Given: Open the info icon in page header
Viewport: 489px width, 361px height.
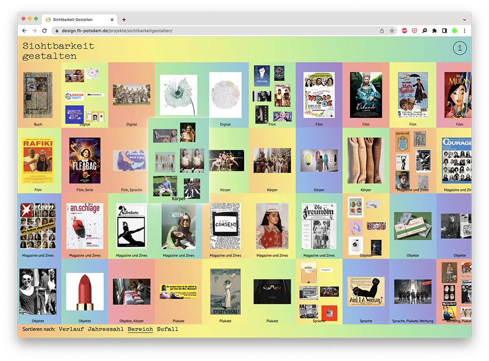Looking at the screenshot, I should click(x=460, y=48).
